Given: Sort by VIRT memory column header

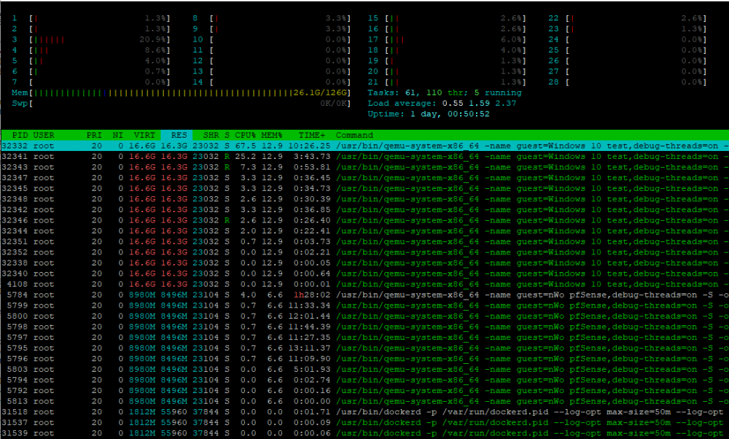Looking at the screenshot, I should coord(144,136).
